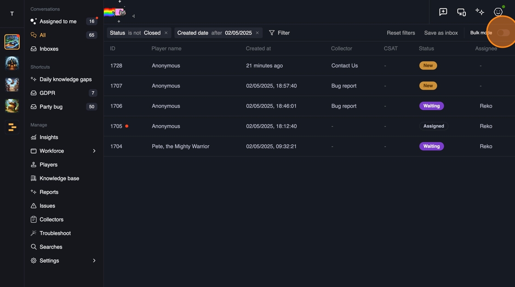
Task: Open the Created date filter value dropdown
Action: (x=238, y=33)
